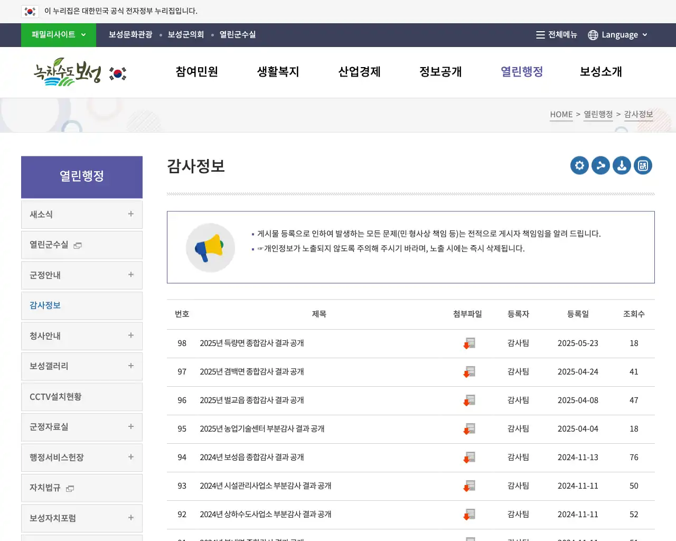This screenshot has height=541, width=676.
Task: Go to 보성문화관광 site link
Action: coord(130,35)
